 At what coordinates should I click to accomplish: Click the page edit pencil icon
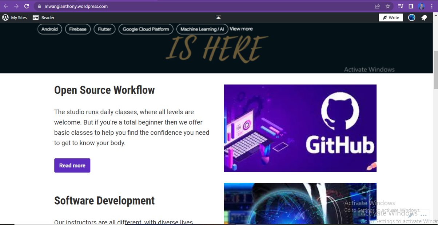point(411,215)
